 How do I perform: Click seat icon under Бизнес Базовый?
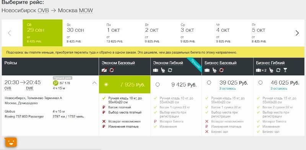[215, 70]
